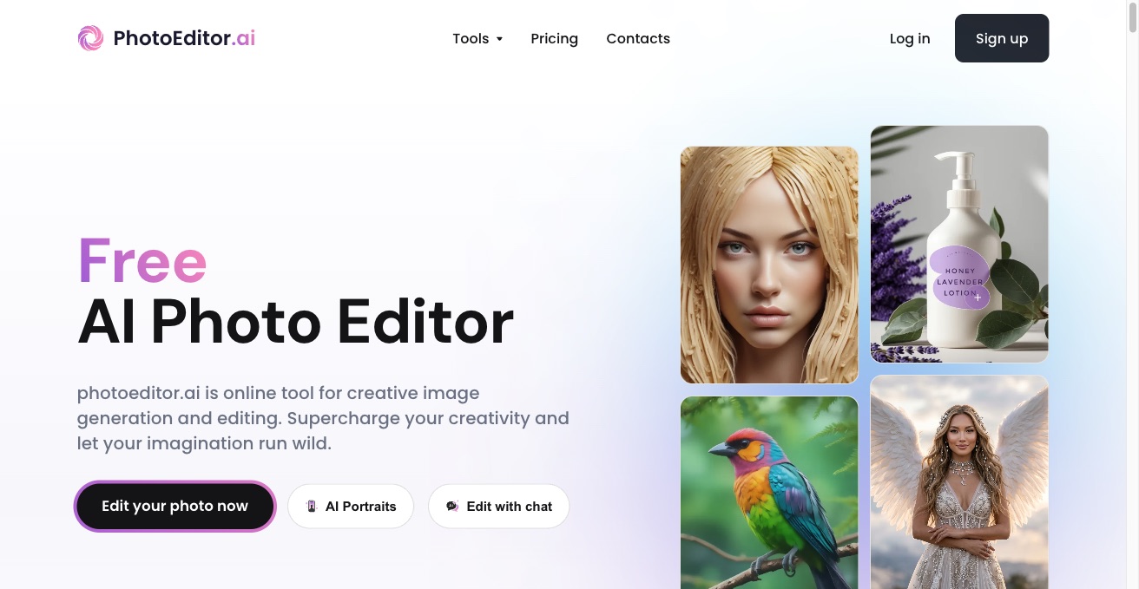Viewport: 1139px width, 589px height.
Task: Click the Sign up button
Action: (1002, 38)
